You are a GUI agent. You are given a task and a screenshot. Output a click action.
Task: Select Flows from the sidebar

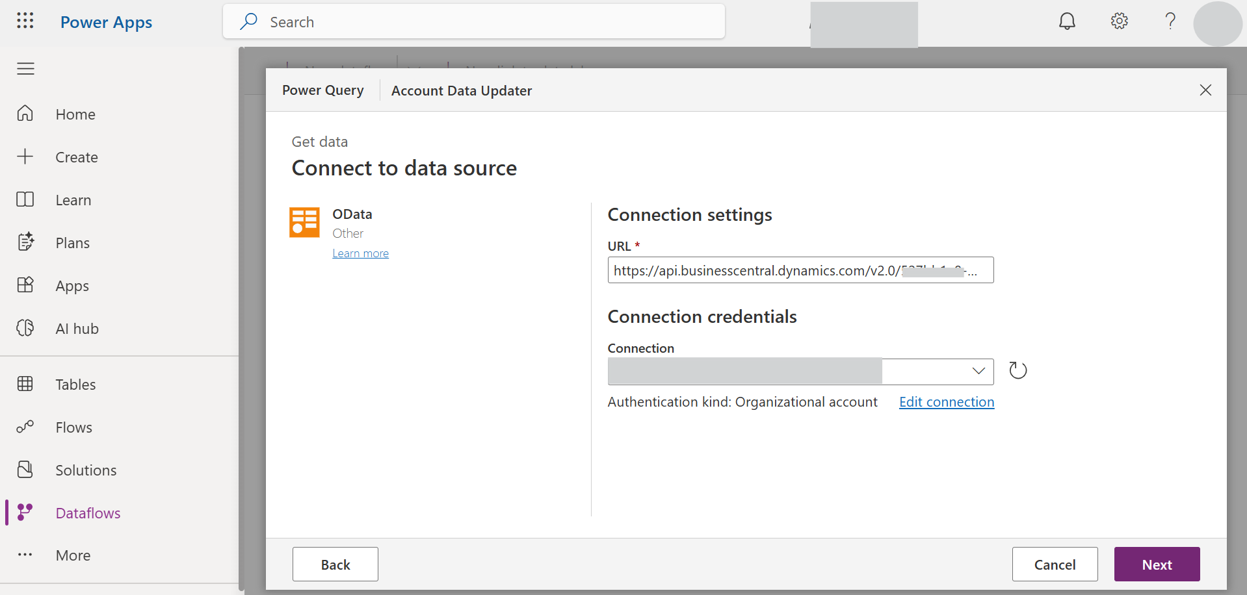73,427
